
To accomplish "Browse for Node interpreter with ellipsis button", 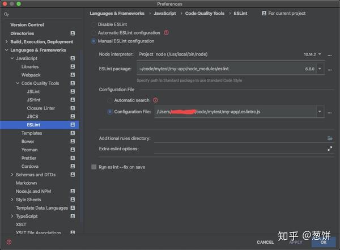I will tap(330, 55).
